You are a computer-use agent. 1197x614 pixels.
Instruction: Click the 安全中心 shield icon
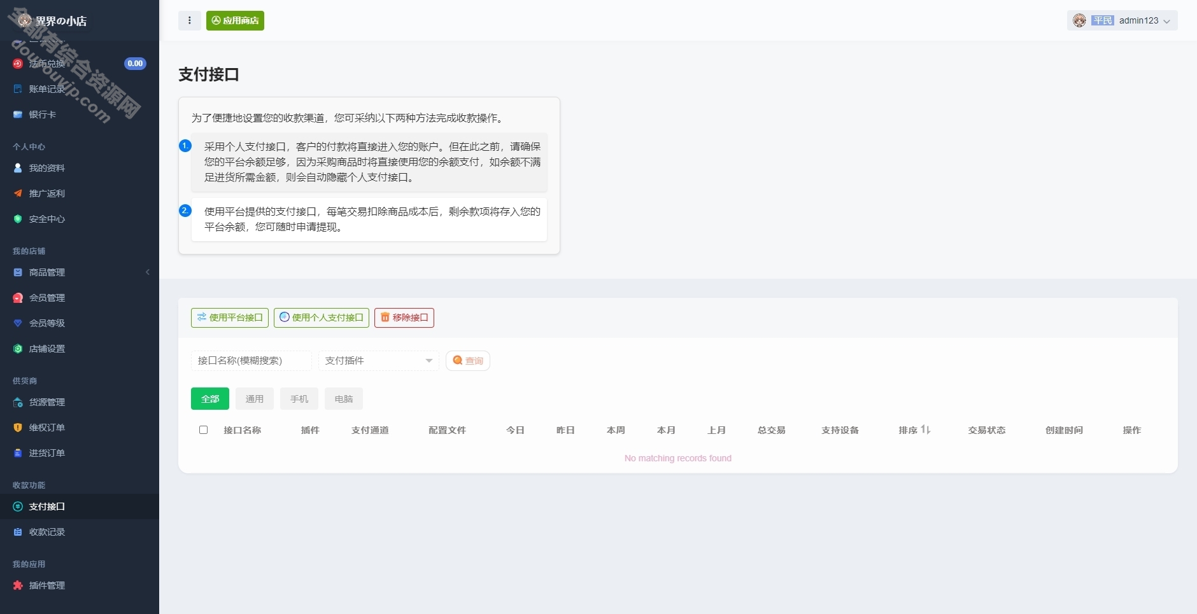click(18, 219)
